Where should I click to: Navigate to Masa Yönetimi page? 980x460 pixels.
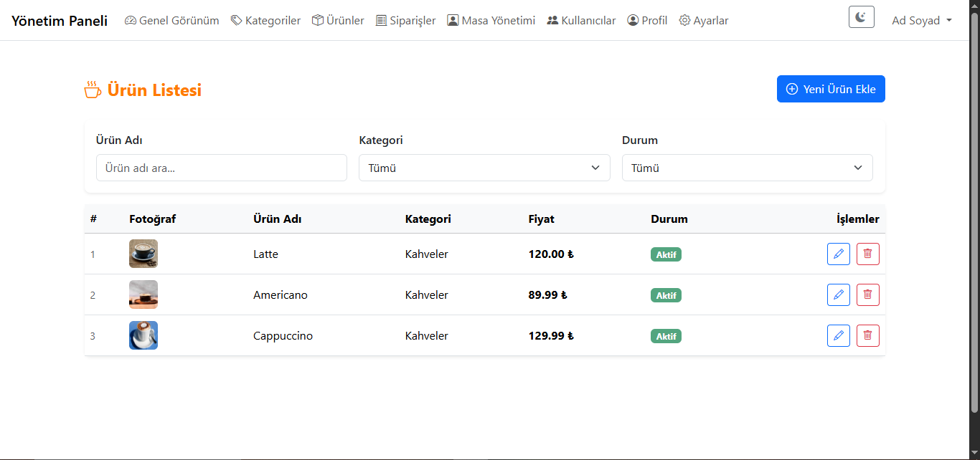491,21
